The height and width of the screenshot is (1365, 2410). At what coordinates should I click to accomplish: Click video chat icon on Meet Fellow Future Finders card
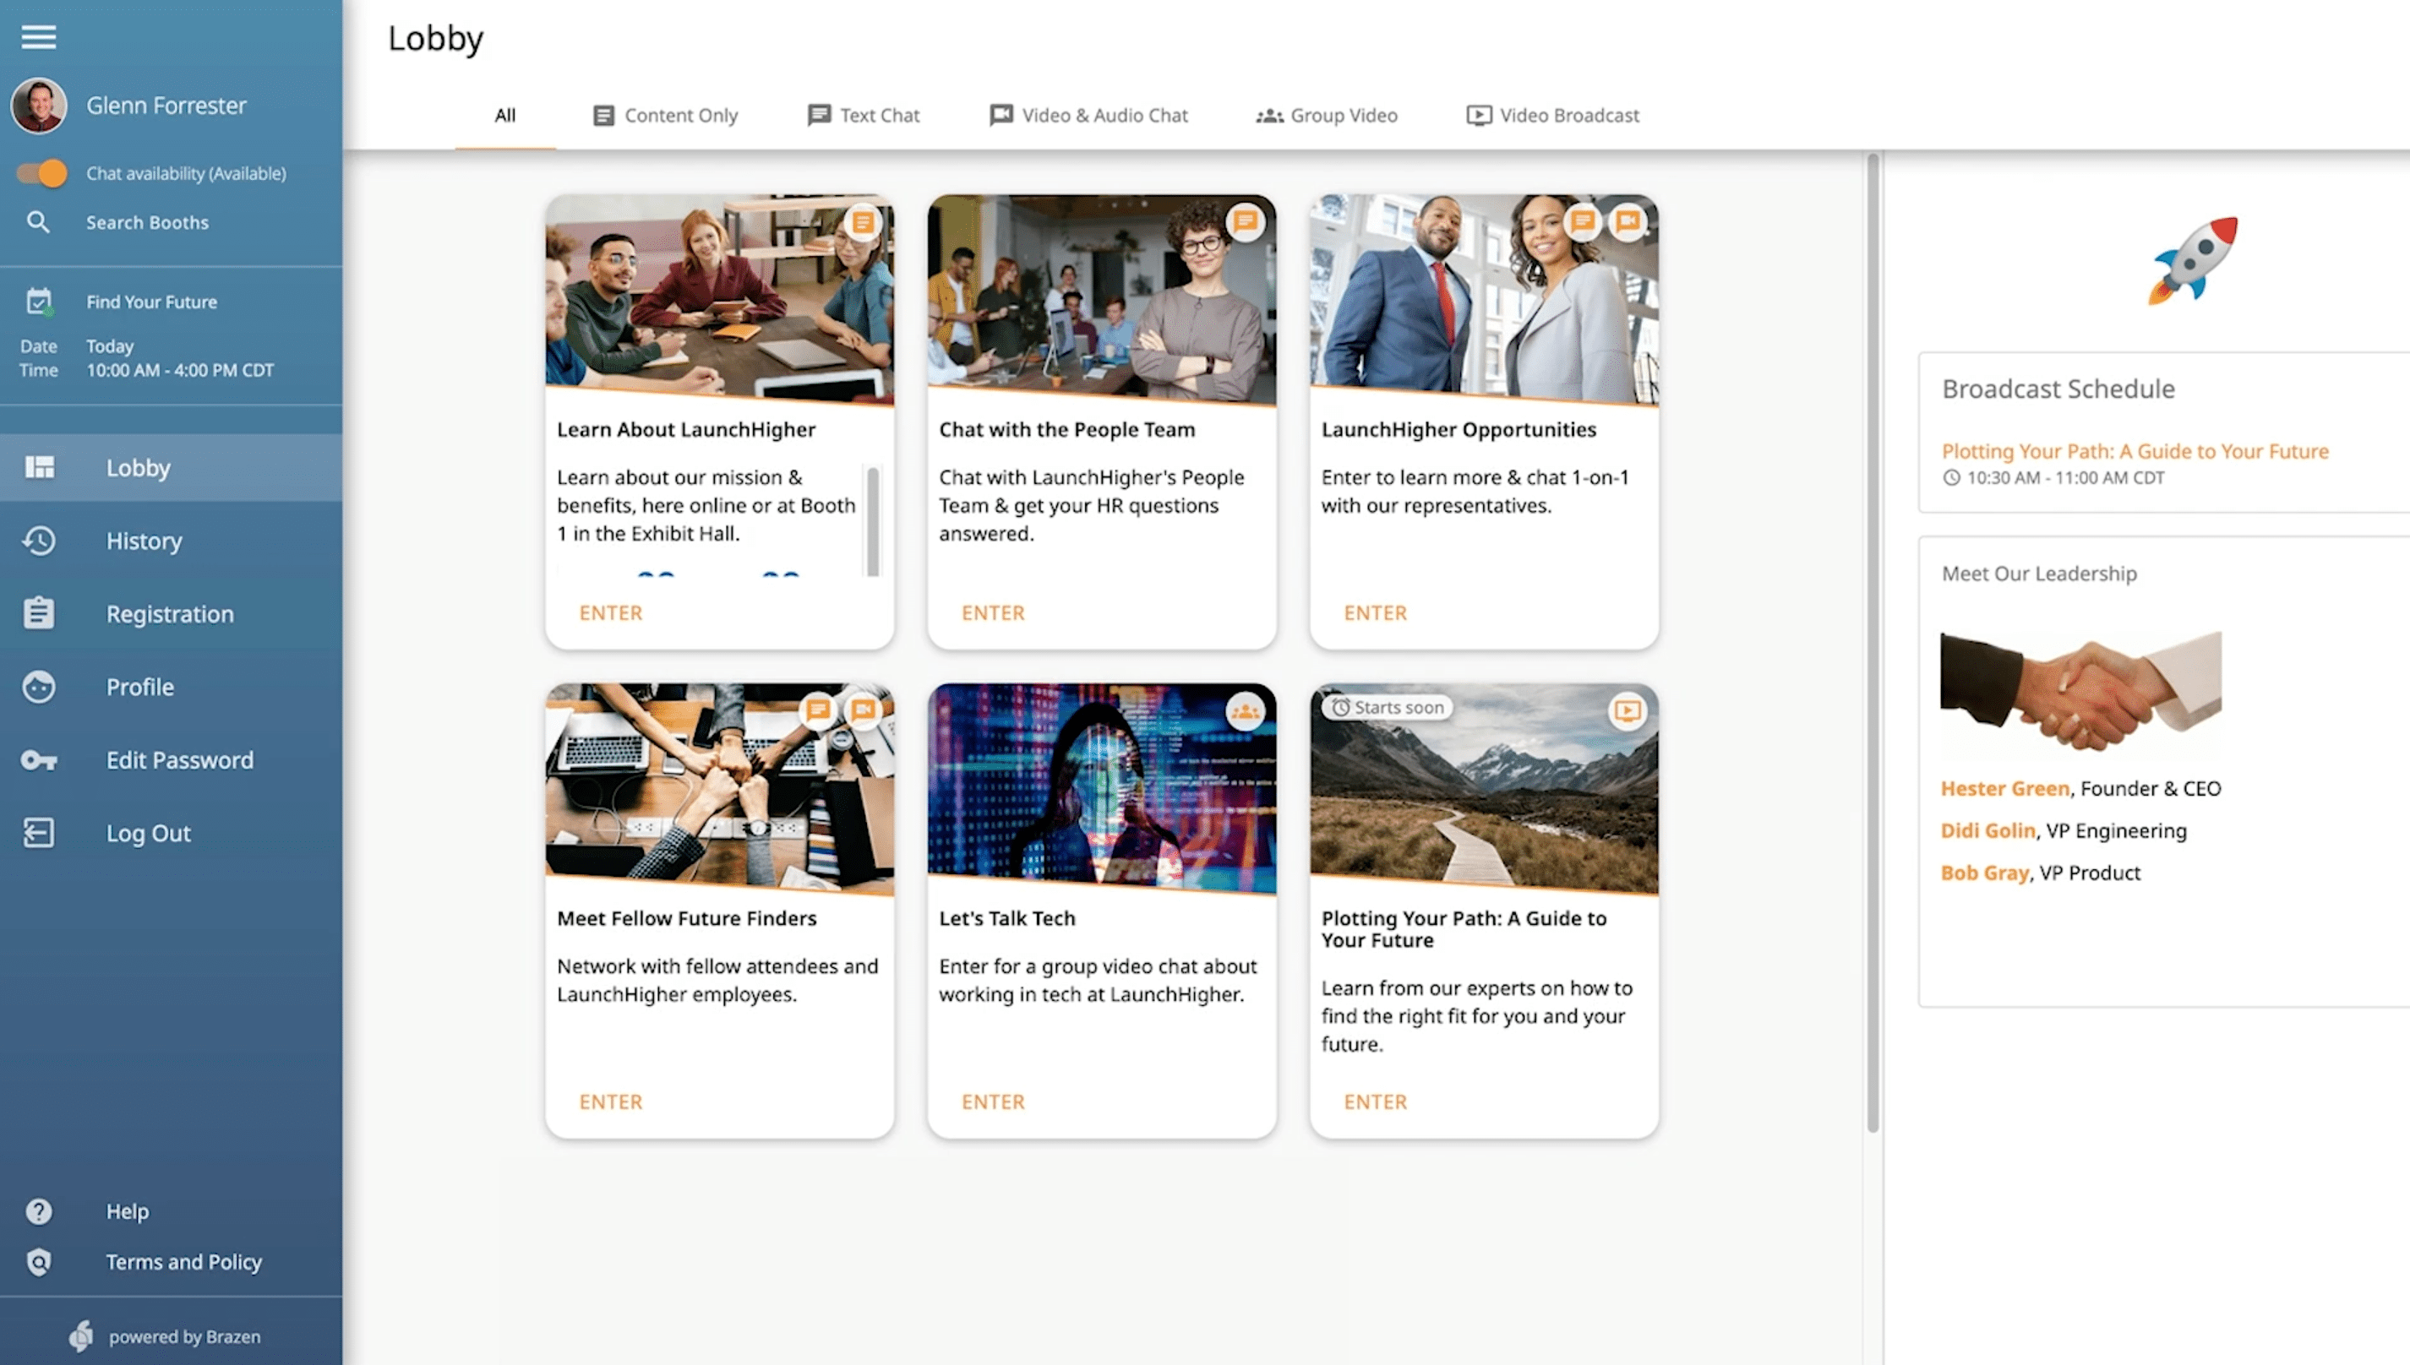pyautogui.click(x=863, y=710)
